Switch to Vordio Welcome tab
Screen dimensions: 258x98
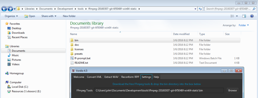pos(79,77)
